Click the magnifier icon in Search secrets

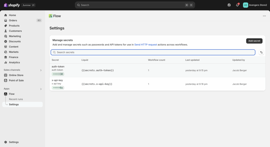point(54,52)
